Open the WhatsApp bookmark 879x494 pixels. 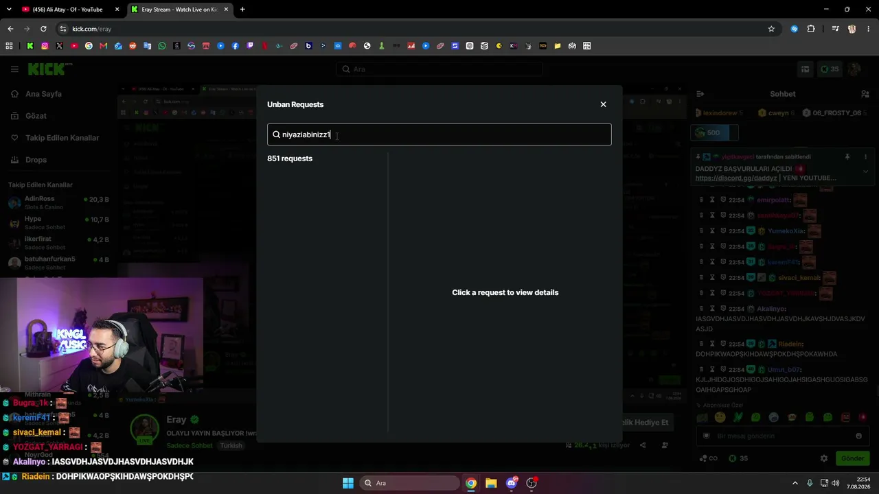tap(162, 46)
